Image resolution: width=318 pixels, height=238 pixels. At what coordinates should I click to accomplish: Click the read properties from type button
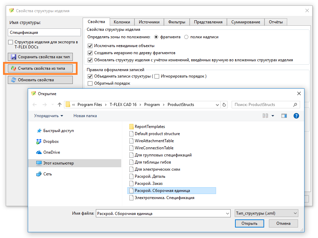click(40, 68)
